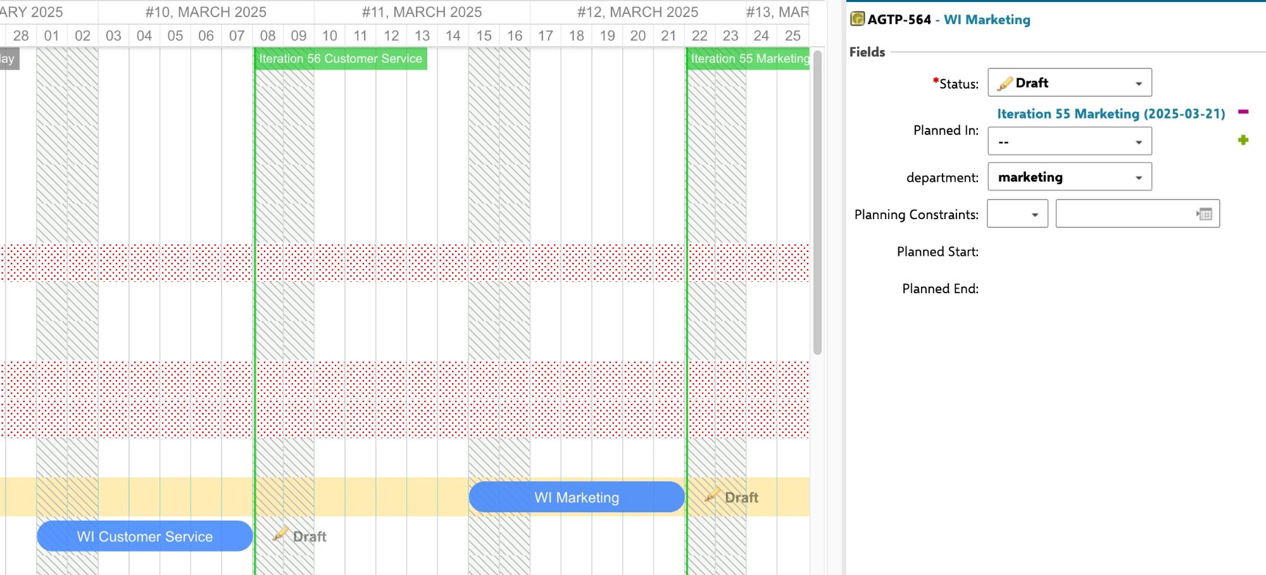Screen dimensions: 1266x575
Task: Click the AGTP-564 item ID text
Action: pyautogui.click(x=899, y=20)
